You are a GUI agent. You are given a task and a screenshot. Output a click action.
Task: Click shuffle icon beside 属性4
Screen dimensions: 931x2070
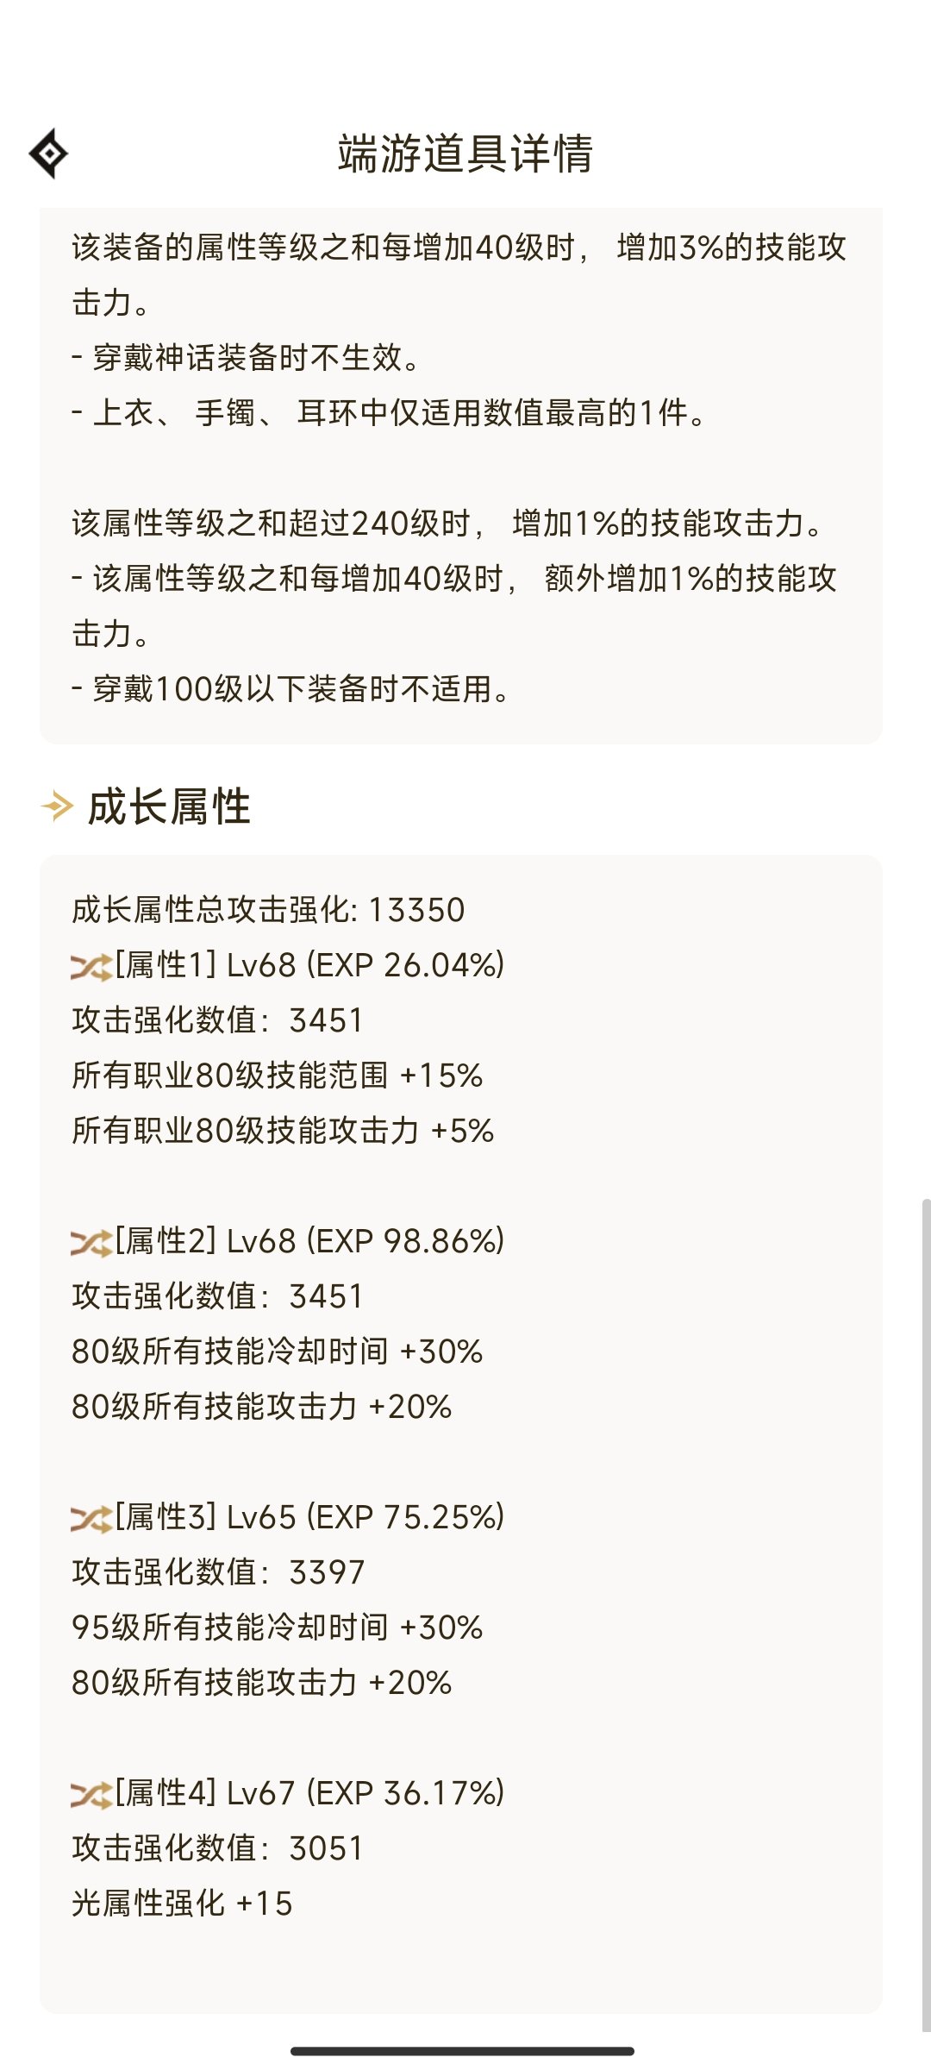(x=91, y=1795)
